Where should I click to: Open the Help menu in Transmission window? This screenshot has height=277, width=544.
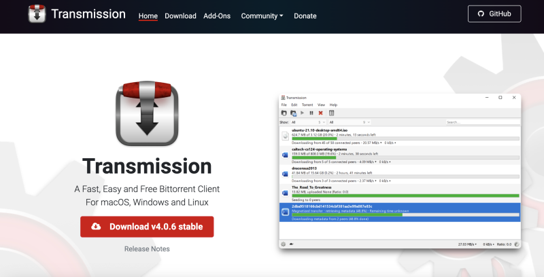(x=333, y=105)
